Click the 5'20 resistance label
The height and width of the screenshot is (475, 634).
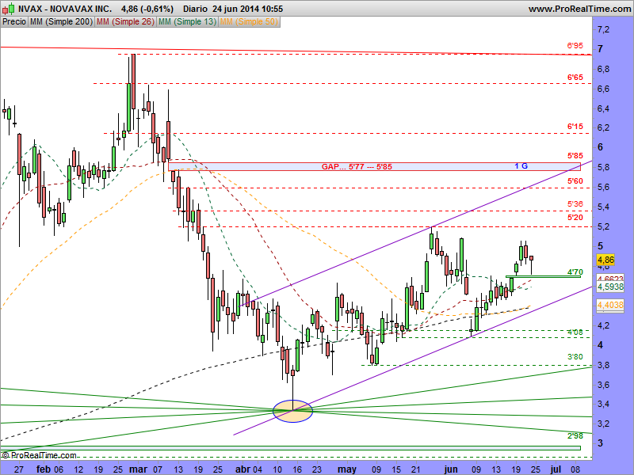(x=575, y=217)
